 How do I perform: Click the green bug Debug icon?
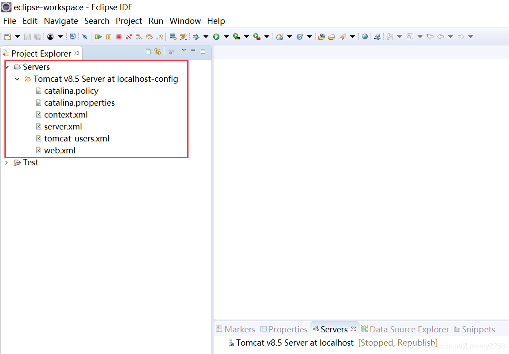[196, 37]
